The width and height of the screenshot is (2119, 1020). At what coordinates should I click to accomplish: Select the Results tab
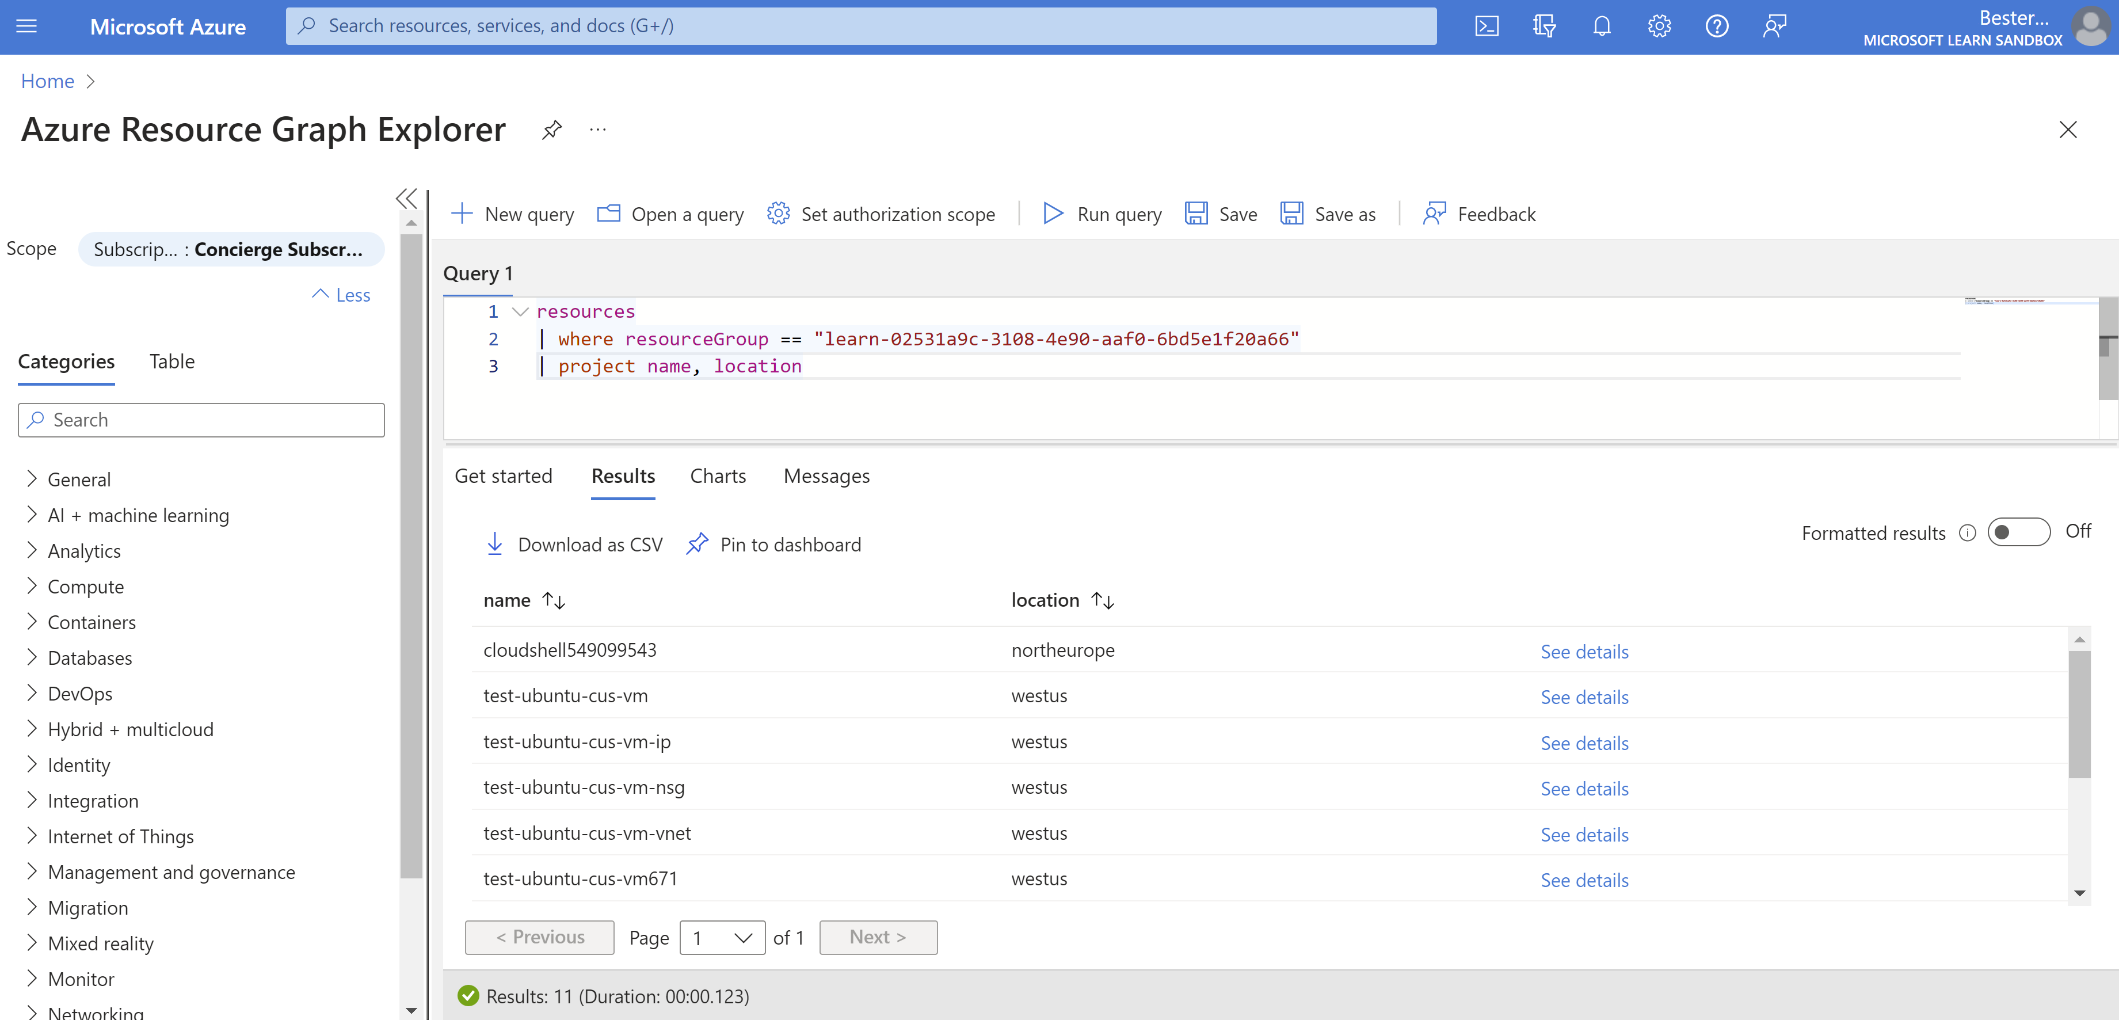[623, 476]
